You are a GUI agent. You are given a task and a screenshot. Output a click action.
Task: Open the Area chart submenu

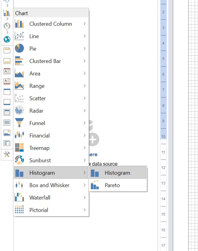pos(51,74)
